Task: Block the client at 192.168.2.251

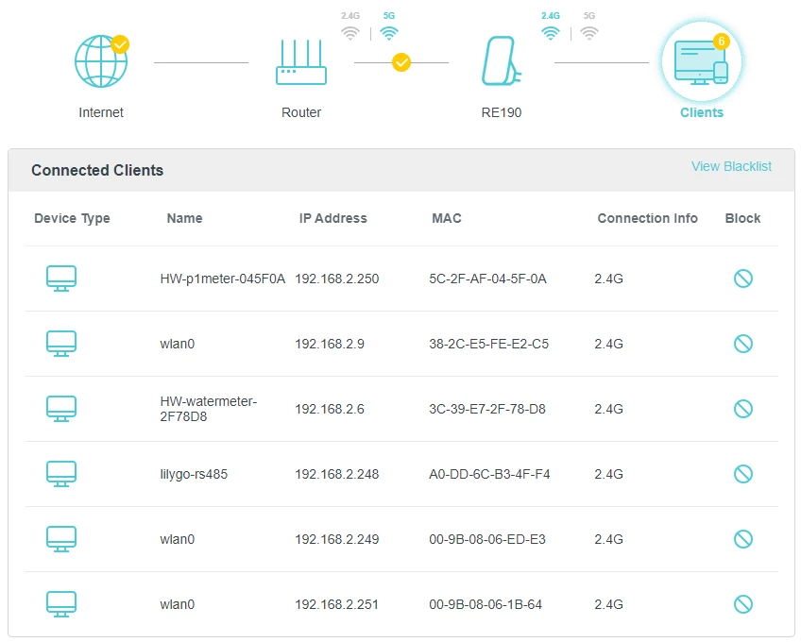Action: pos(743,604)
